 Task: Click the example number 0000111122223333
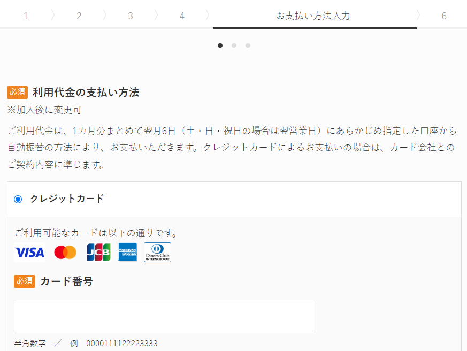coord(122,344)
